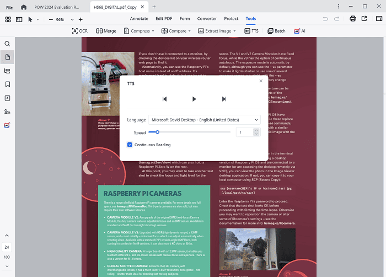Skip to previous TTS section
386x277 pixels.
pos(164,99)
